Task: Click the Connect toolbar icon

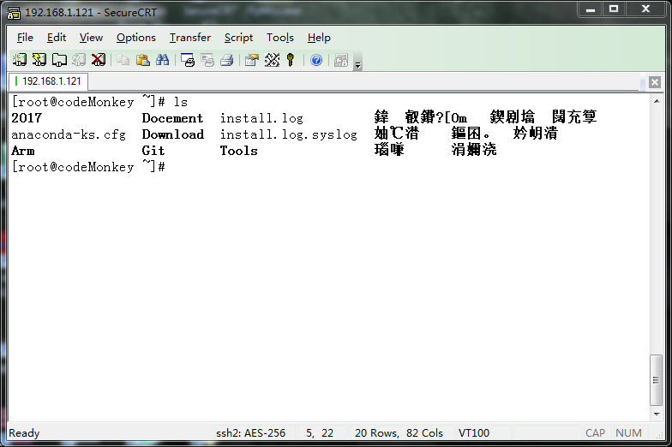Action: [19, 60]
